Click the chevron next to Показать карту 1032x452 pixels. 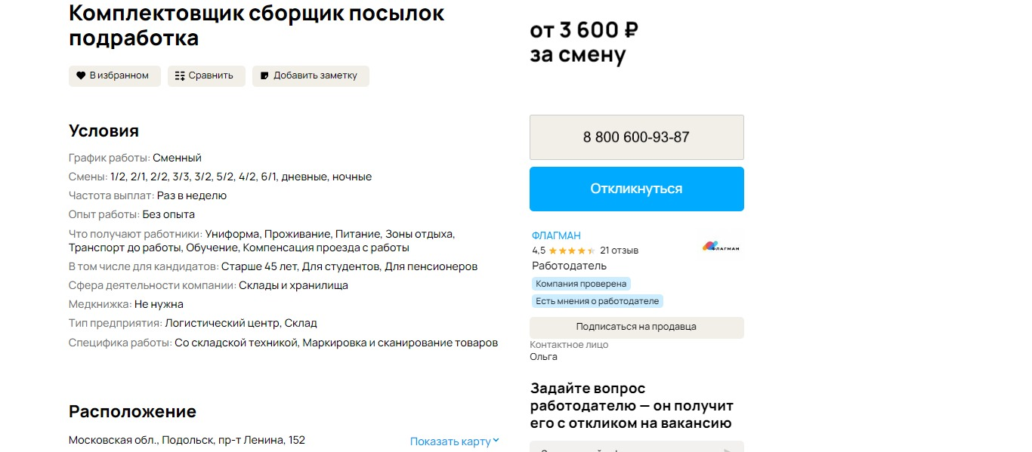(x=496, y=441)
